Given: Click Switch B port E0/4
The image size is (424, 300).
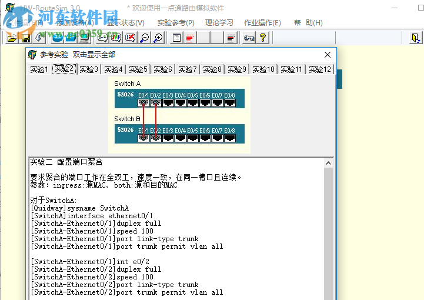Looking at the screenshot, I should 181,138.
